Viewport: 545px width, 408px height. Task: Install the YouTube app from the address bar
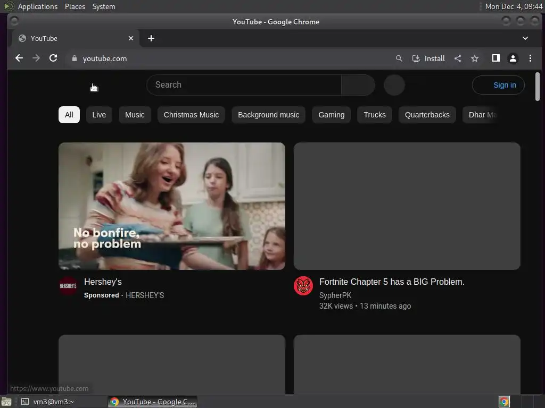coord(428,58)
